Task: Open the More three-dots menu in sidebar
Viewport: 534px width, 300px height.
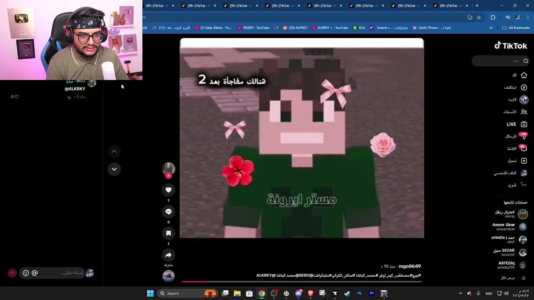Action: pyautogui.click(x=524, y=185)
